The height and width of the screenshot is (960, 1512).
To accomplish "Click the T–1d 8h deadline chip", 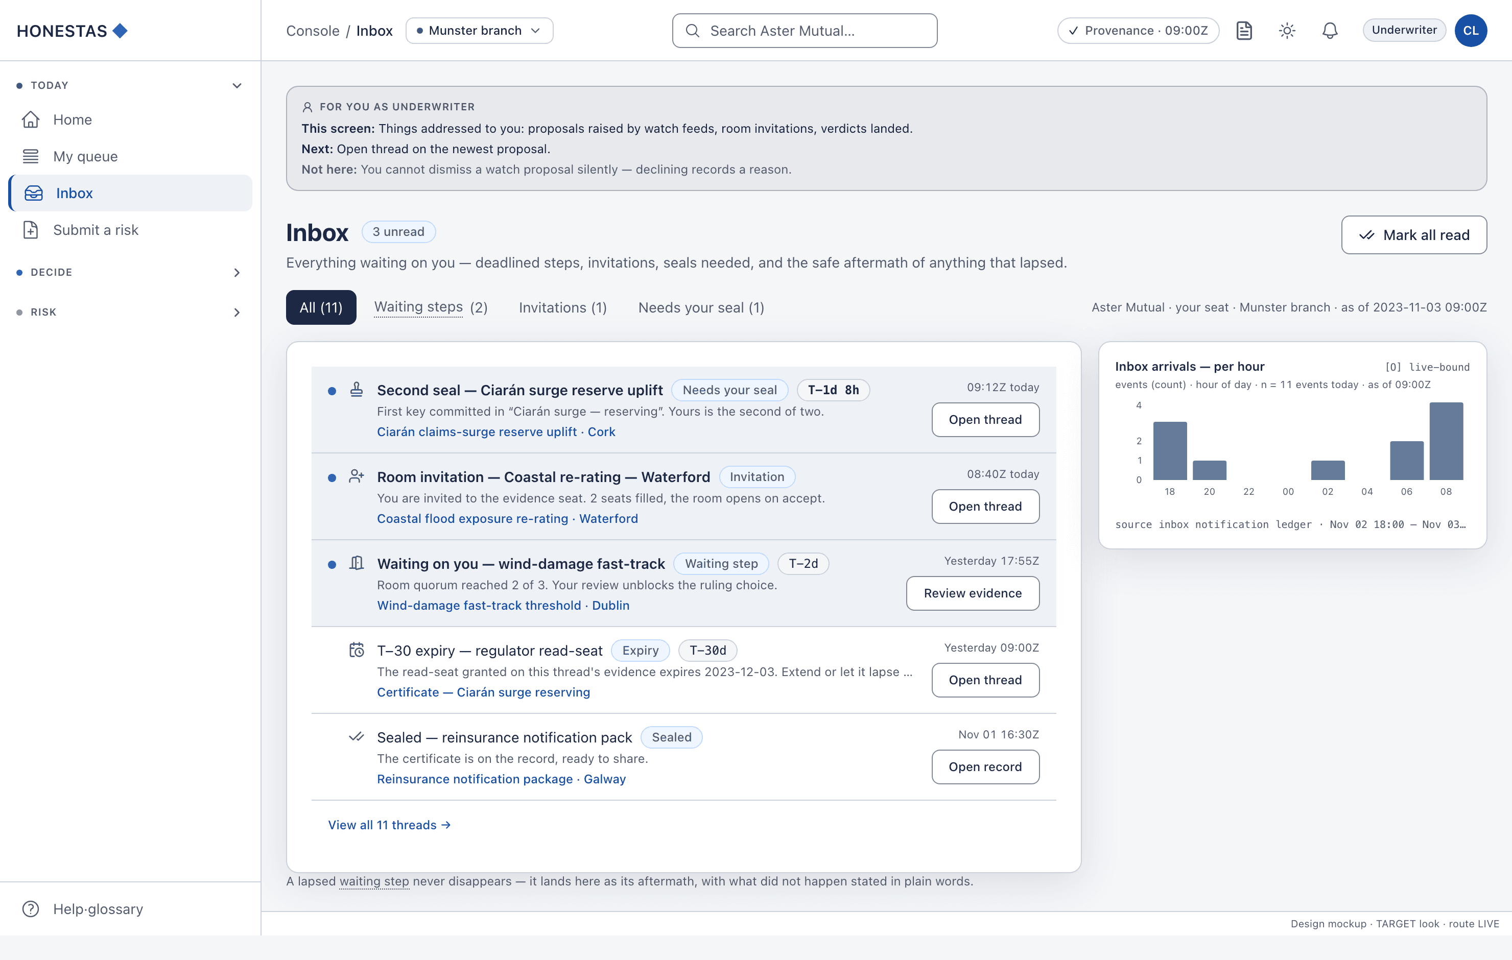I will click(833, 390).
